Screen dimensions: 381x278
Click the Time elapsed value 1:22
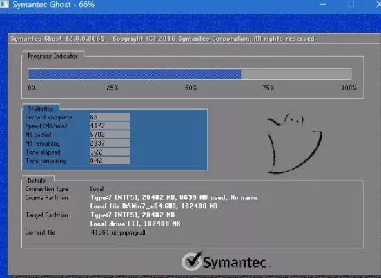[110, 152]
